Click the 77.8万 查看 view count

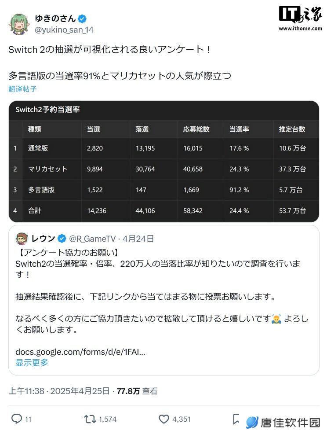click(x=137, y=391)
